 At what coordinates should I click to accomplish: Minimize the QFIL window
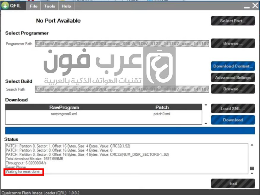[x=247, y=7]
